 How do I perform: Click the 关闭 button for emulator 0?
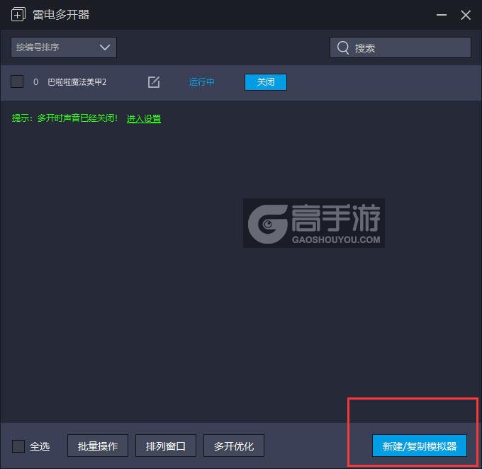[266, 82]
